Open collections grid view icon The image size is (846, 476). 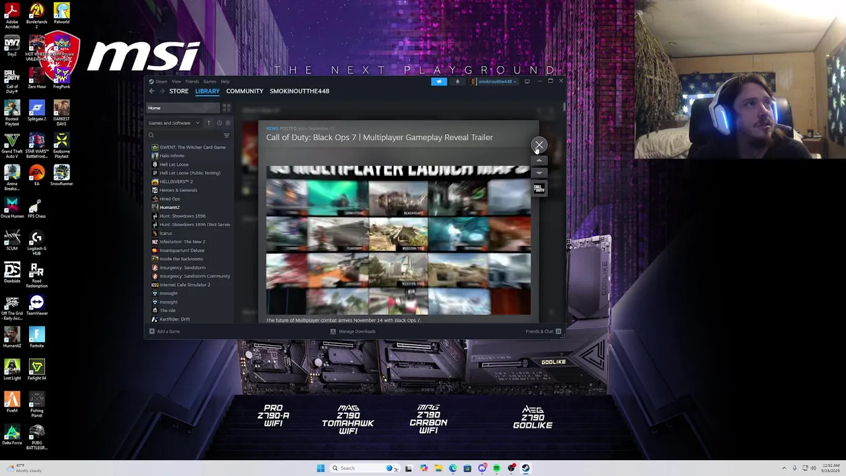tap(227, 108)
